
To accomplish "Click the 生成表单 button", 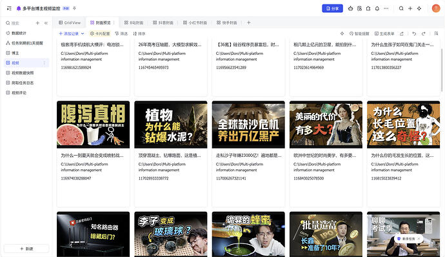I will point(384,34).
